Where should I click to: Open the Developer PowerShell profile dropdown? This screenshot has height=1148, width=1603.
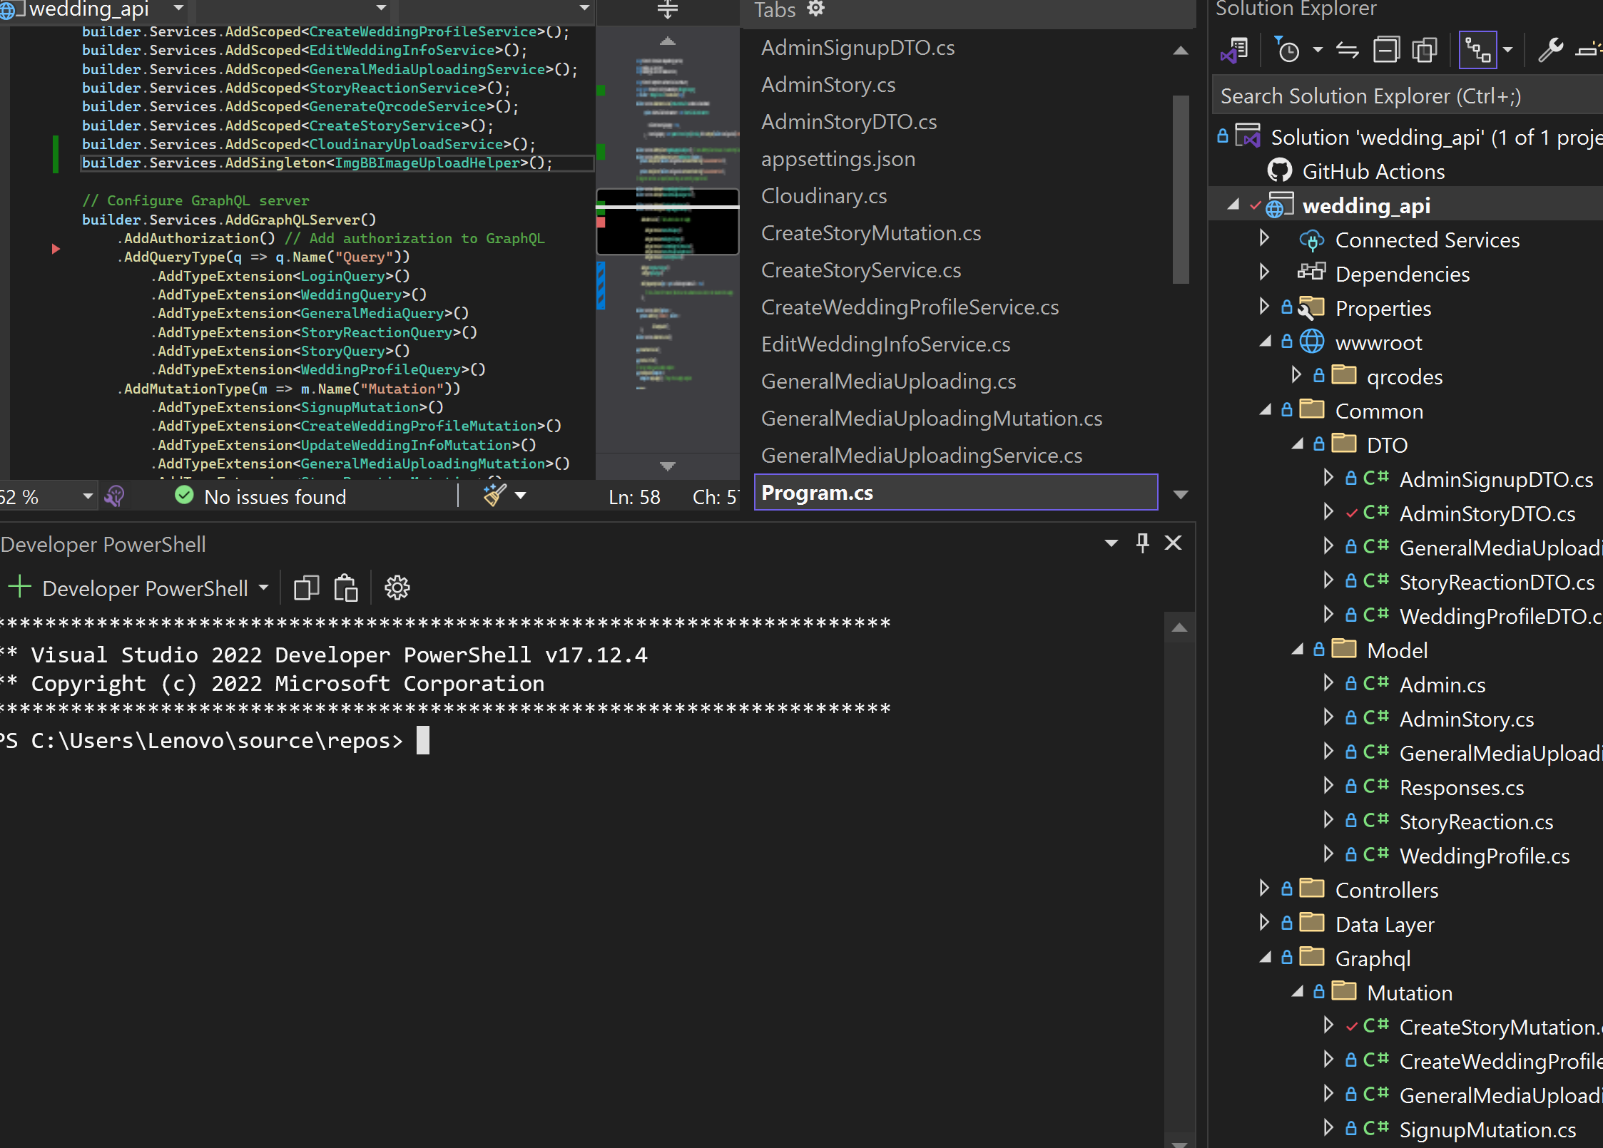(263, 588)
